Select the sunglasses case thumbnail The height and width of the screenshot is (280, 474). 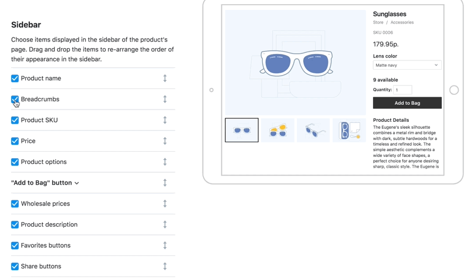pos(349,130)
